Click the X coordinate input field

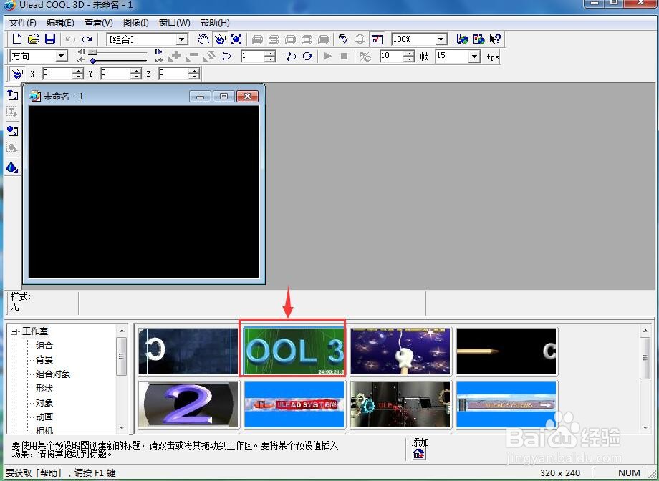pos(57,74)
